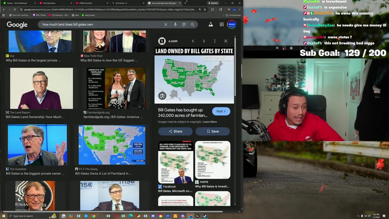Open the Windows Start menu
Viewport: 389px width, 219px height.
(4, 216)
